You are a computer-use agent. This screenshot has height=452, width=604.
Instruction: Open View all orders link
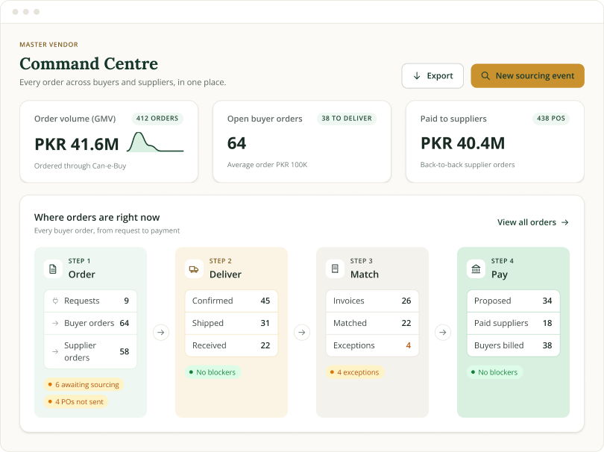pyautogui.click(x=532, y=222)
